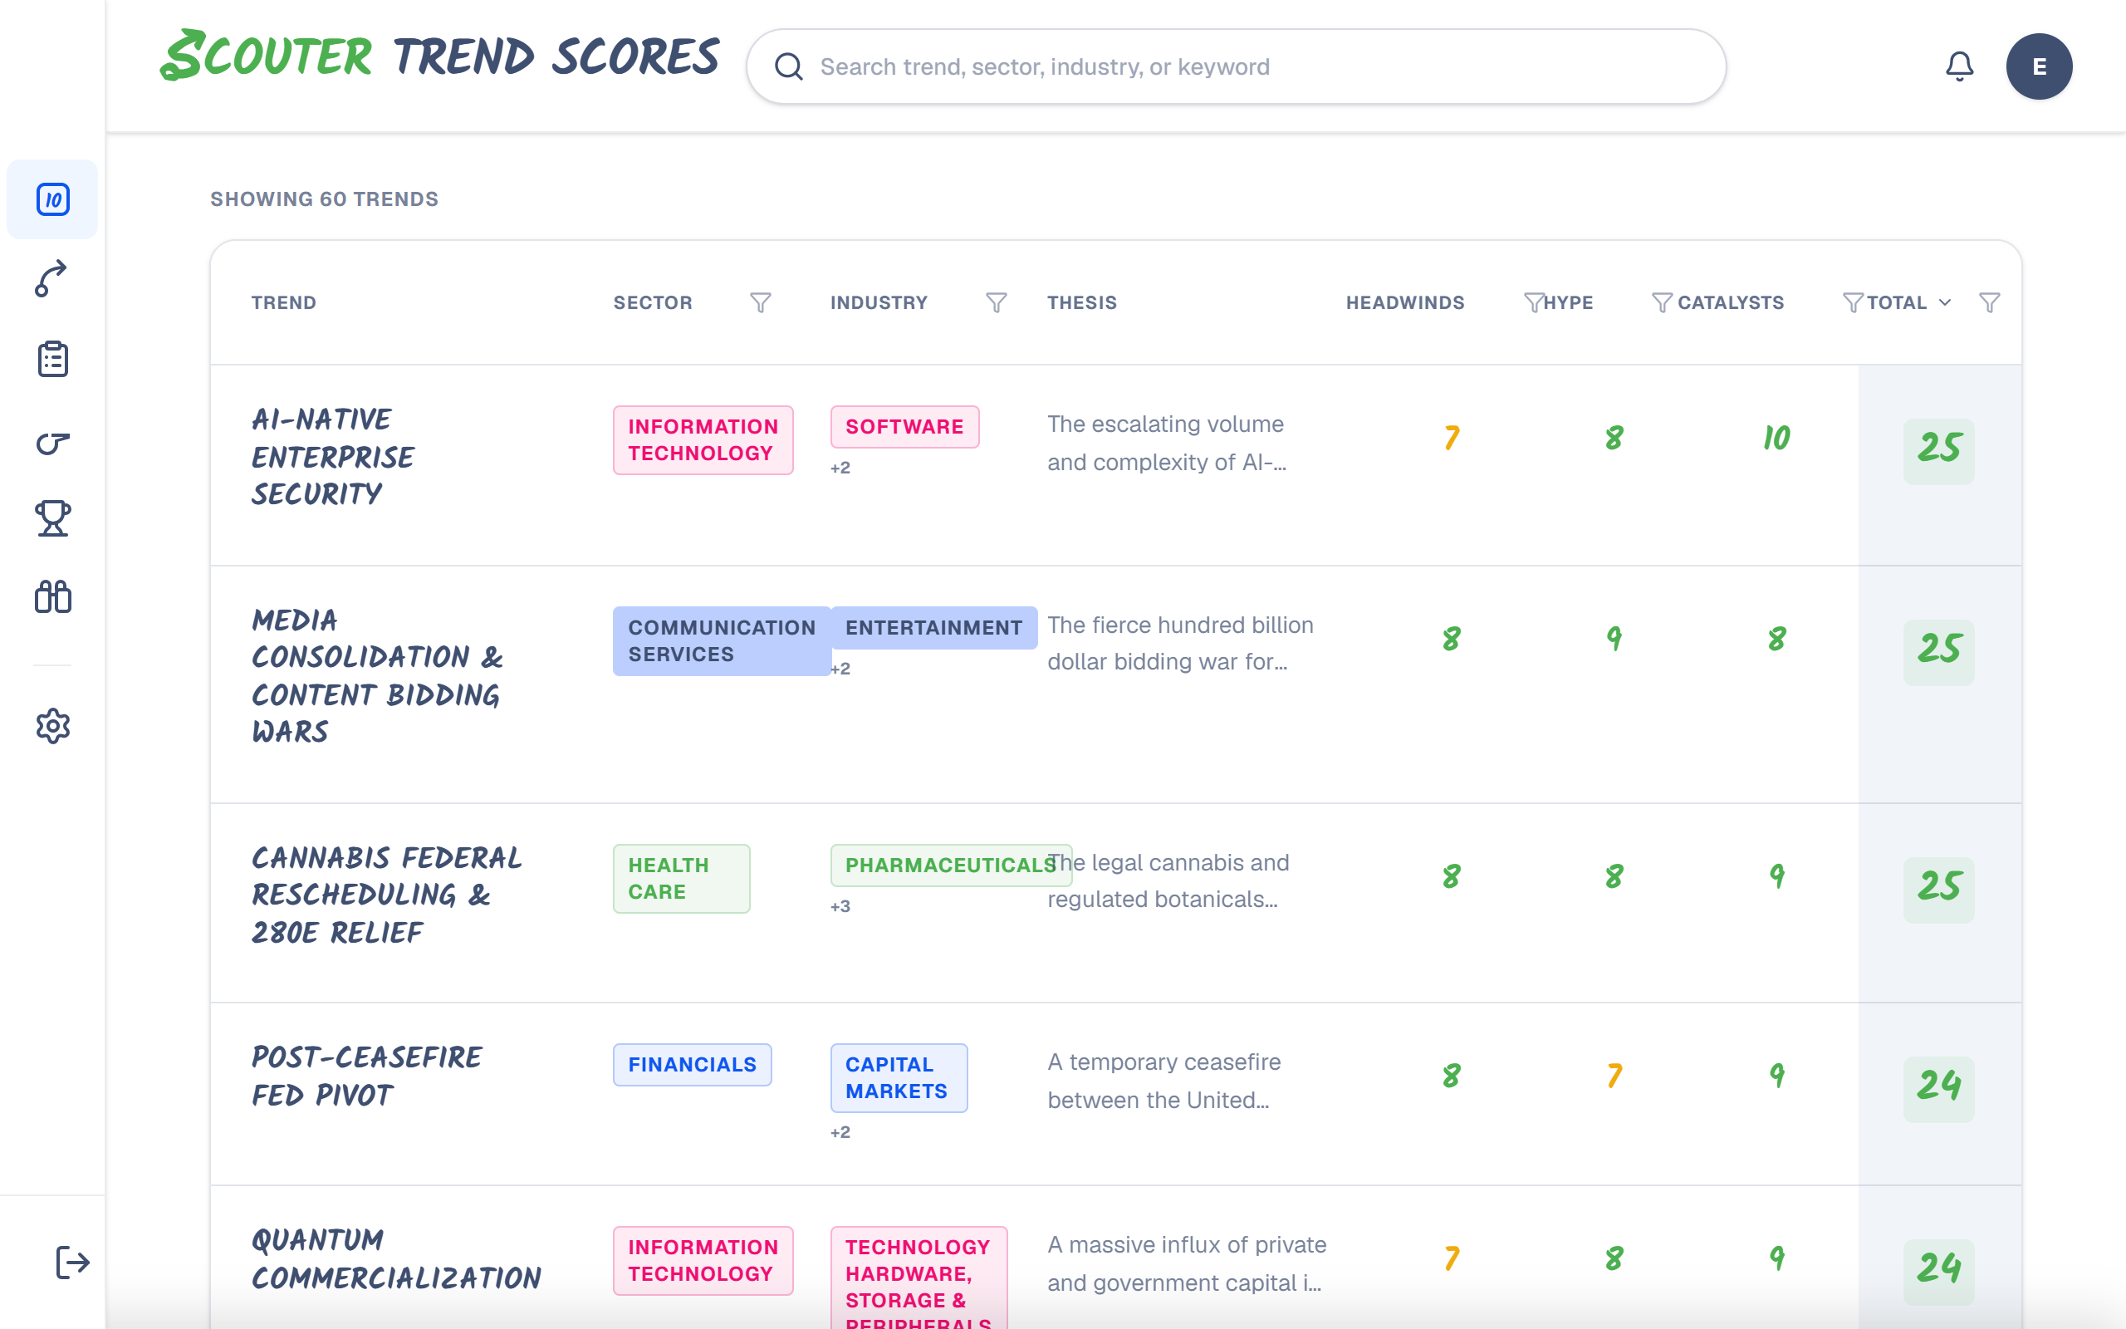
Task: Click the Capital Markets industry tag
Action: pyautogui.click(x=899, y=1077)
